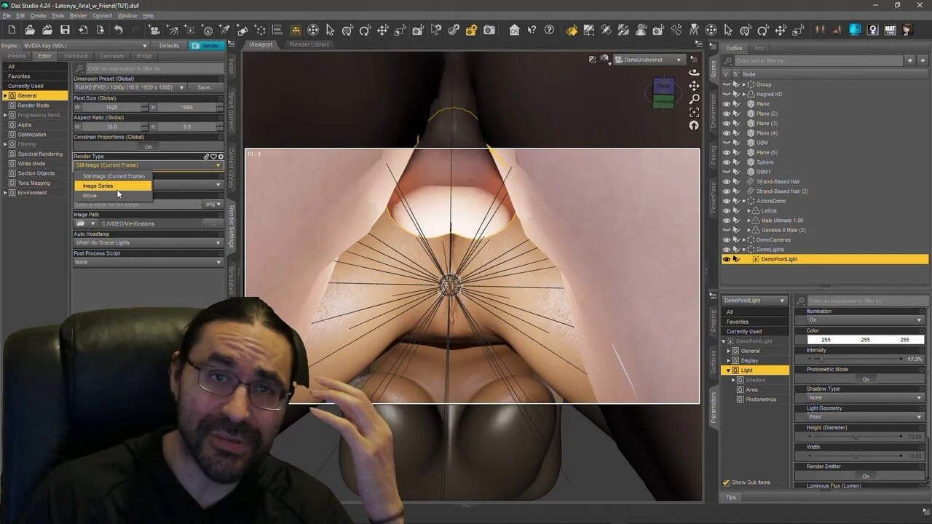
Task: Toggle visibility eye of Plane node
Action: pos(727,104)
